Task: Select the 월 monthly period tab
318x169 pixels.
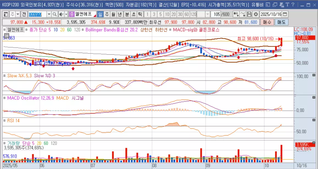Action: click(x=113, y=14)
